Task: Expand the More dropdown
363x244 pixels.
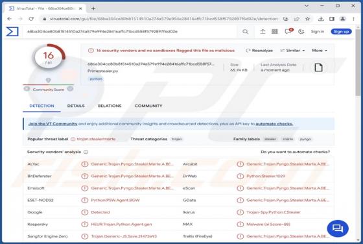Action: coord(319,50)
